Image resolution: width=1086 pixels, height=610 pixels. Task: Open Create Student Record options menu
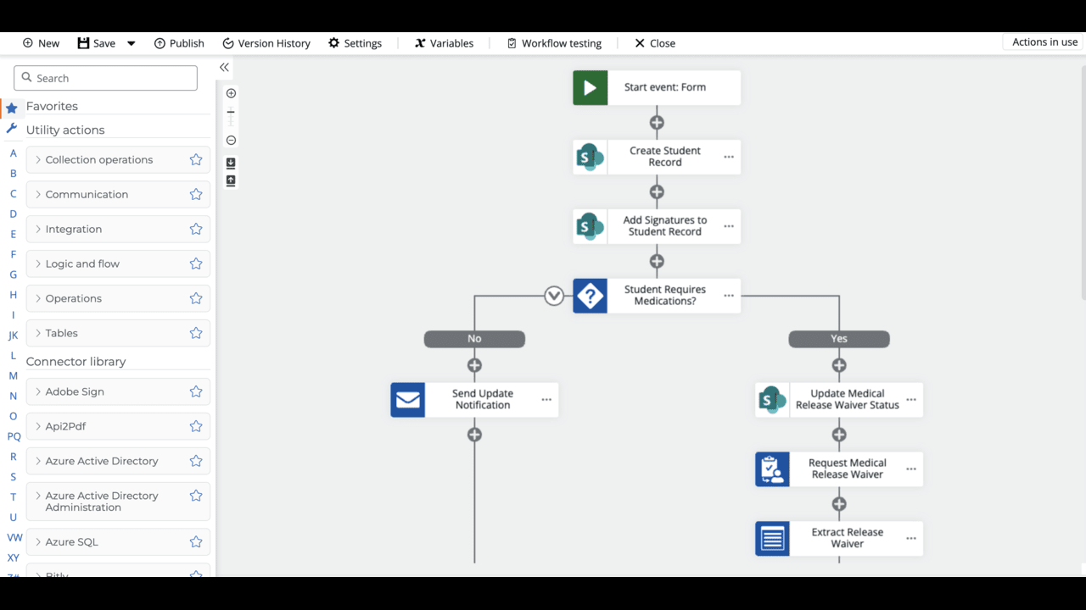729,157
